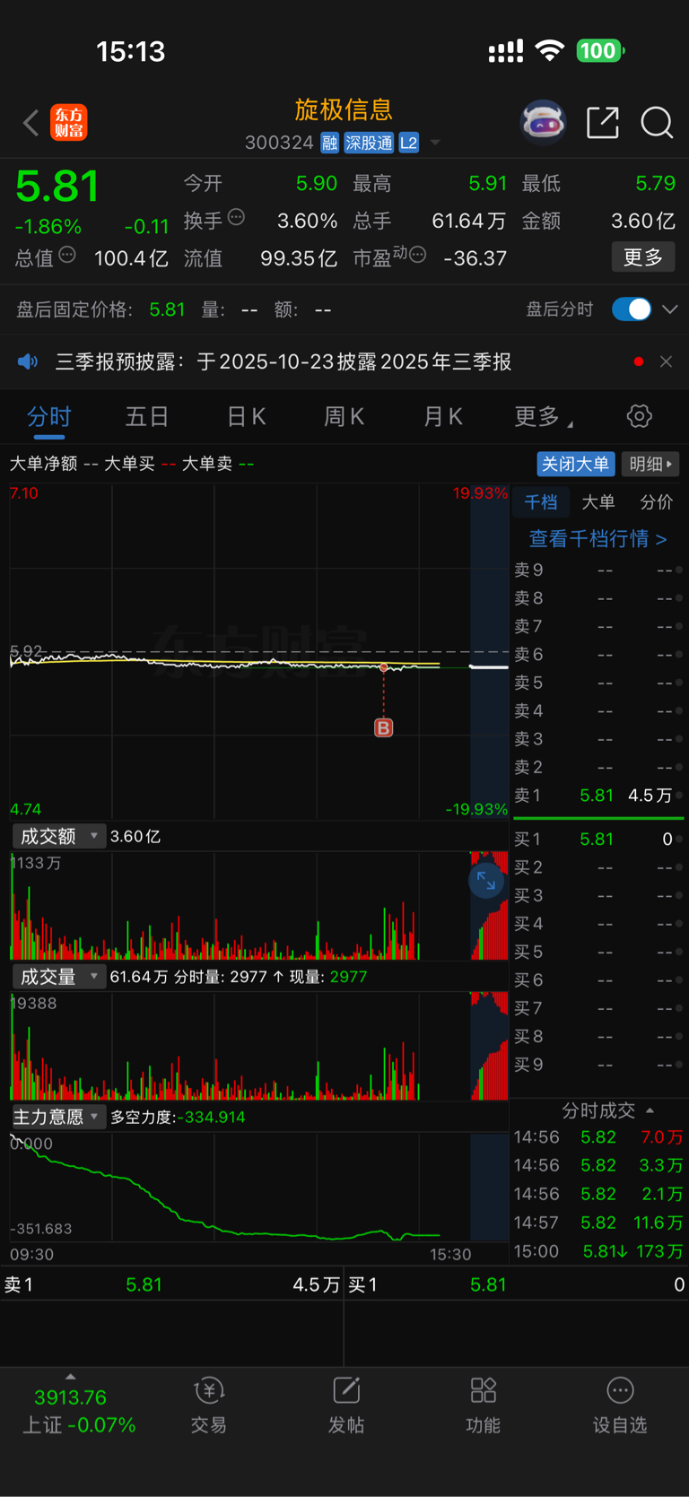Expand the after-hours chevron
Image resolution: width=689 pixels, height=1497 pixels.
tap(669, 309)
